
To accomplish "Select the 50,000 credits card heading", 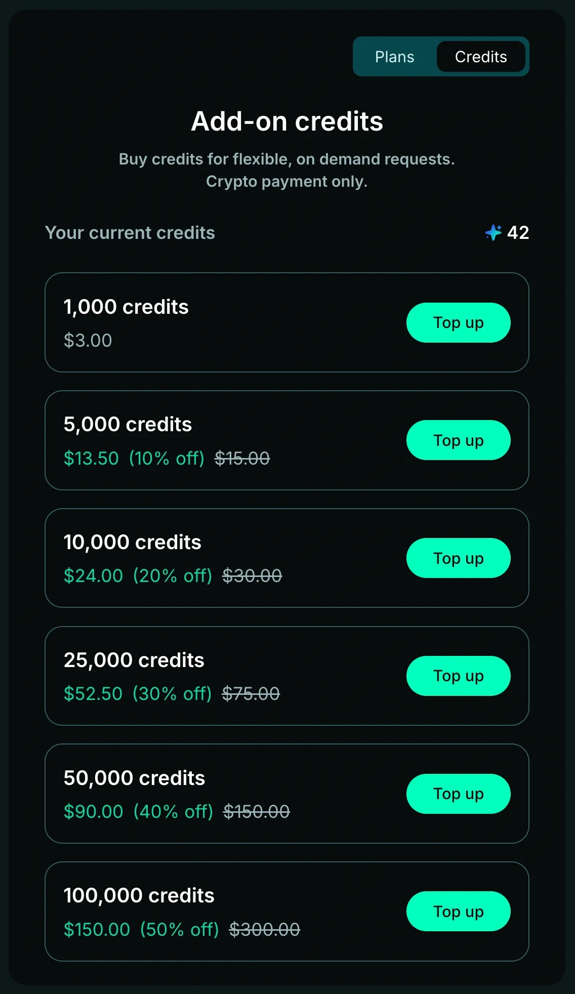I will (134, 778).
